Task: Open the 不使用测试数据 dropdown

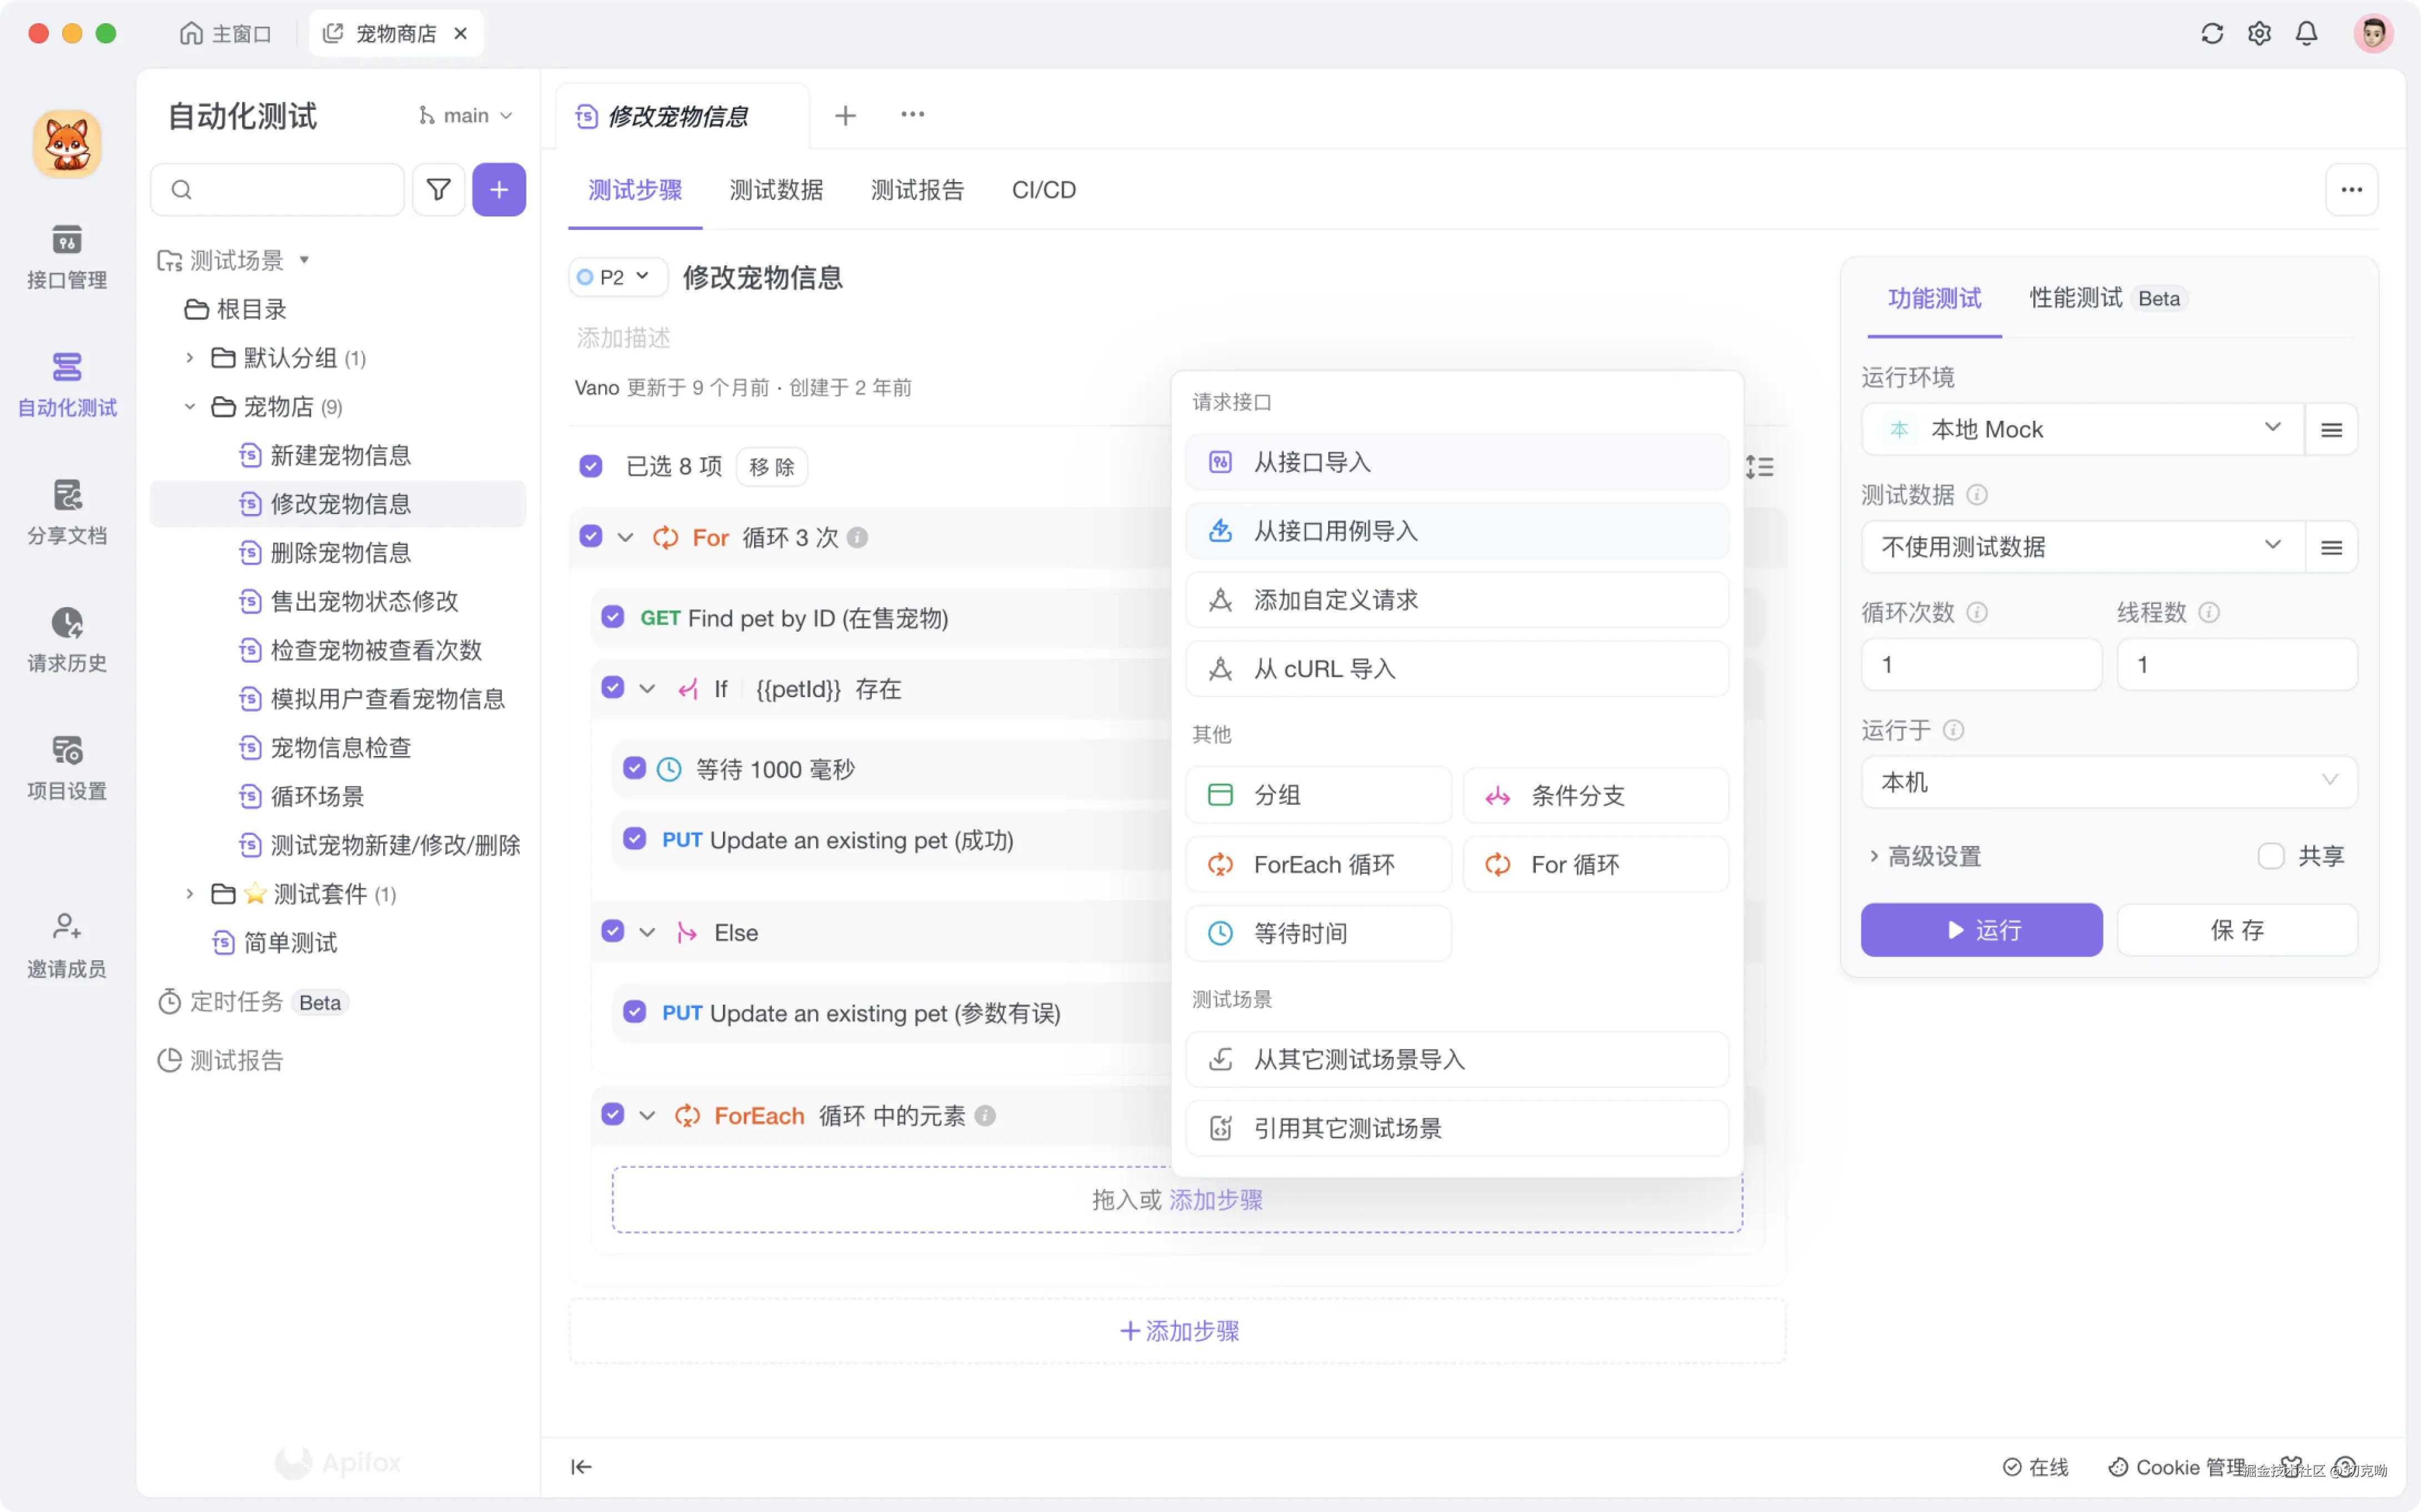Action: coord(2081,547)
